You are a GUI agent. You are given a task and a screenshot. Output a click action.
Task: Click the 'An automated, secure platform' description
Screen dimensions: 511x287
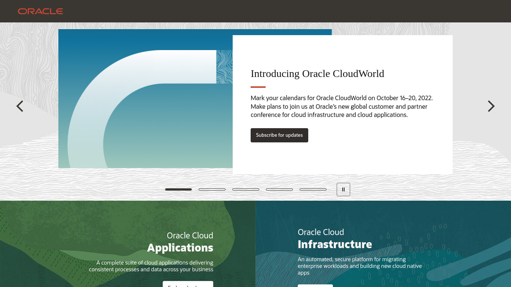pyautogui.click(x=360, y=266)
